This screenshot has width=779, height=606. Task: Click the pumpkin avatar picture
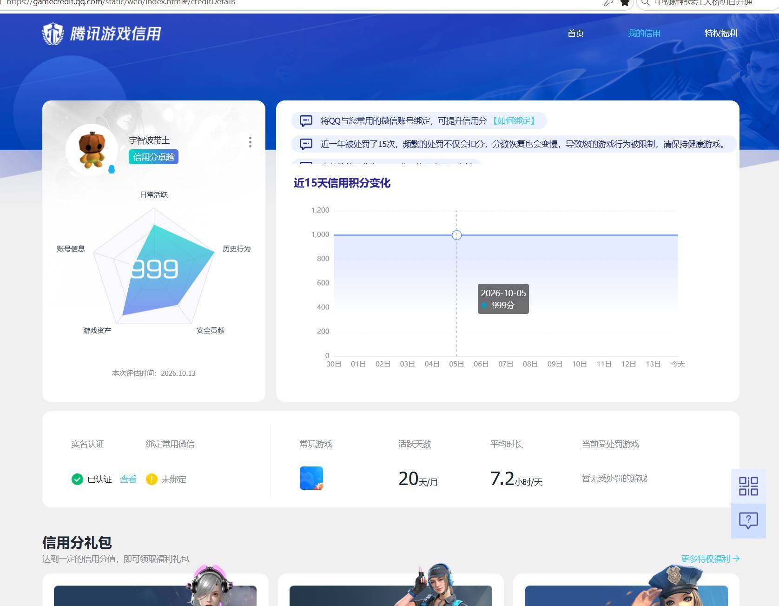click(92, 149)
